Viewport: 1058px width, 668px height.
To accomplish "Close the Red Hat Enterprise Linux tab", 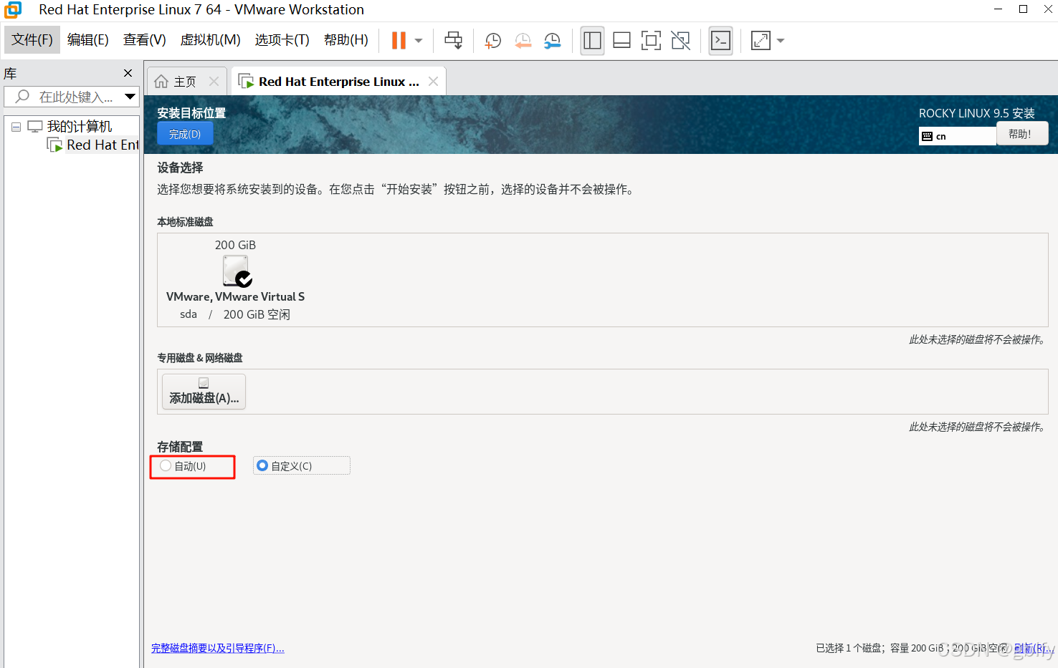I will point(433,82).
